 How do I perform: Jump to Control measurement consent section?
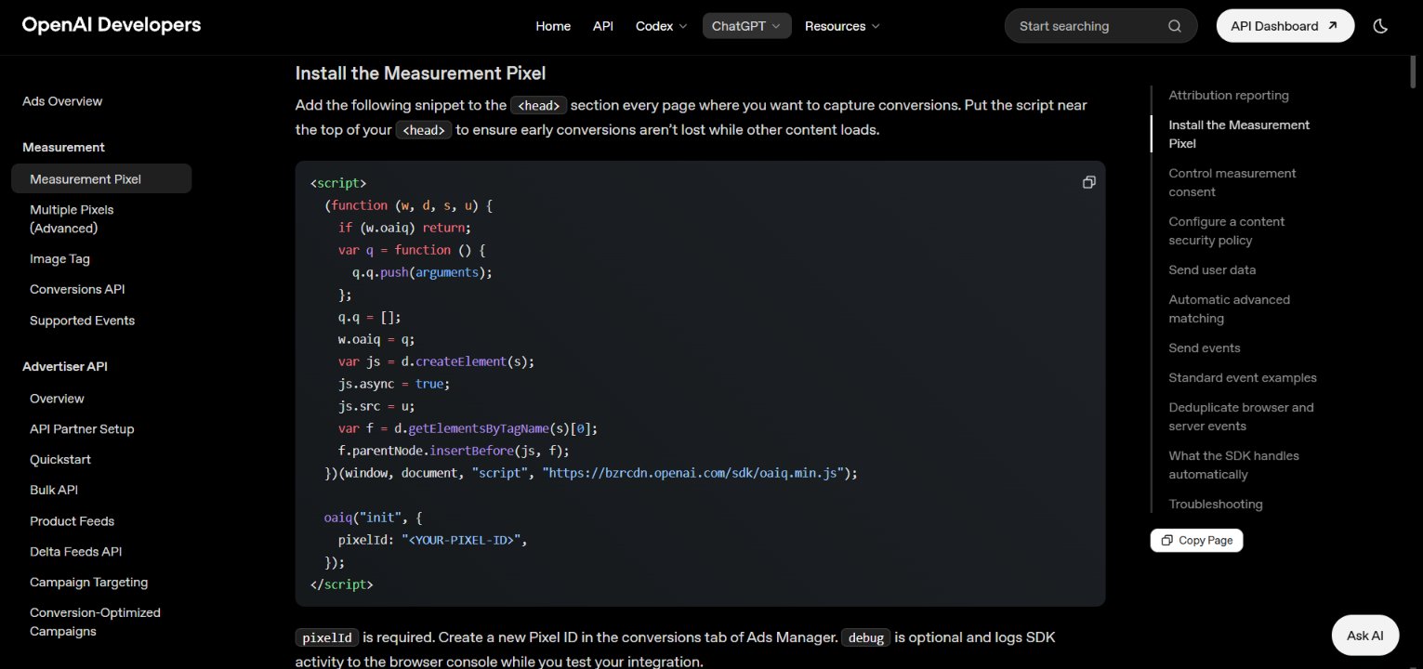click(x=1232, y=182)
